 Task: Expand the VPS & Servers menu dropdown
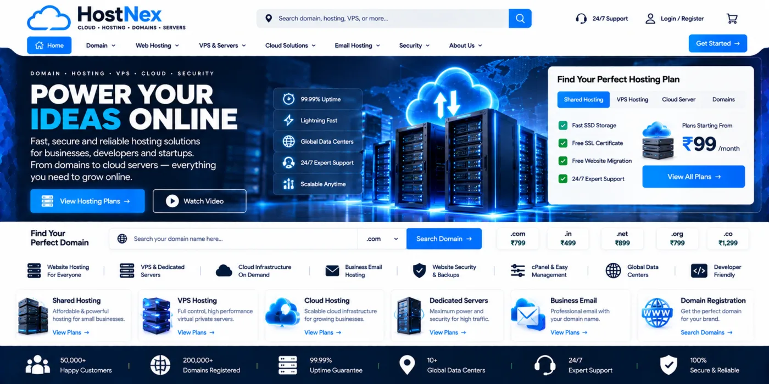(222, 46)
